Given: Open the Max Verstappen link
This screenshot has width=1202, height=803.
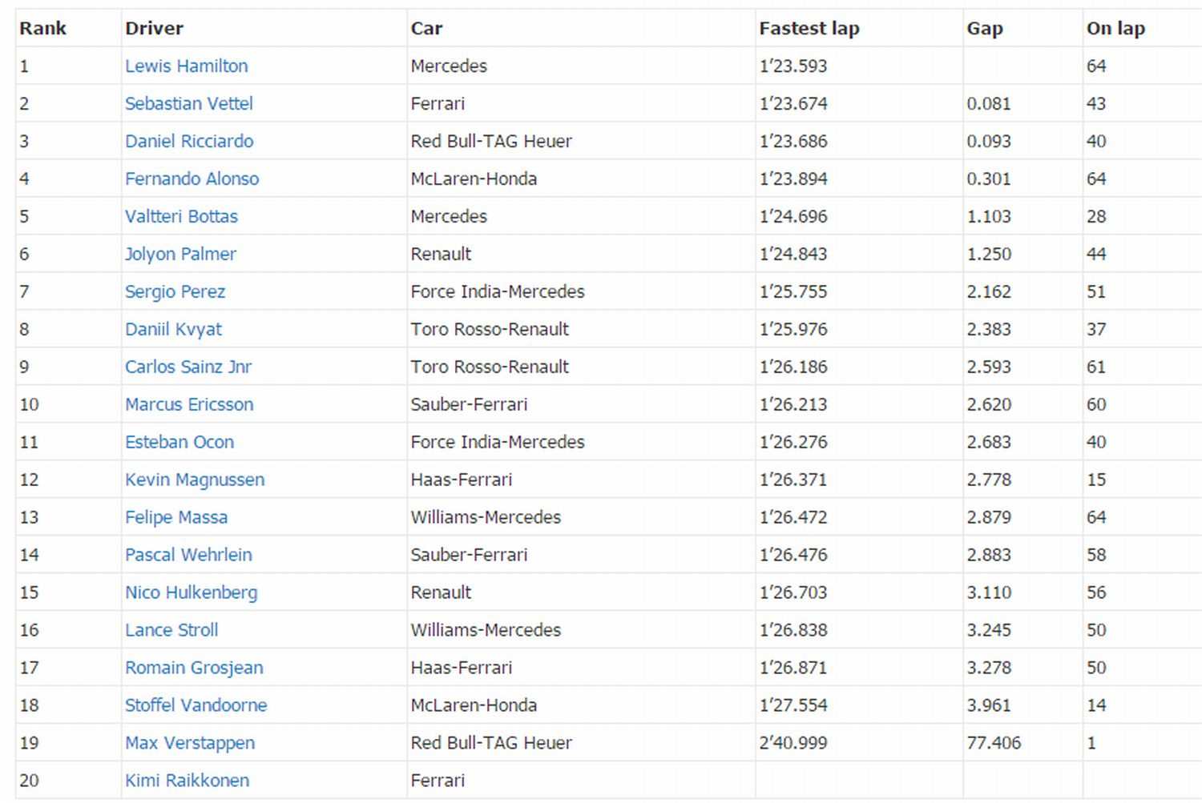Looking at the screenshot, I should [190, 743].
